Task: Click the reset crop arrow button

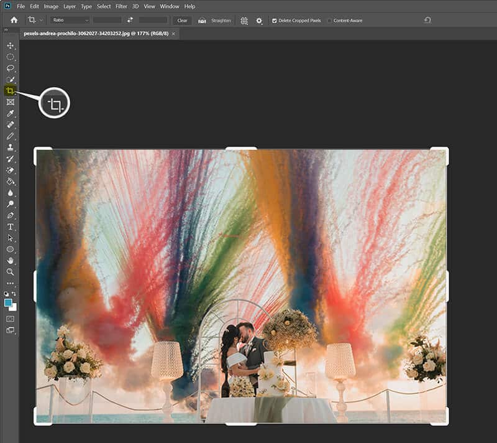Action: click(426, 21)
